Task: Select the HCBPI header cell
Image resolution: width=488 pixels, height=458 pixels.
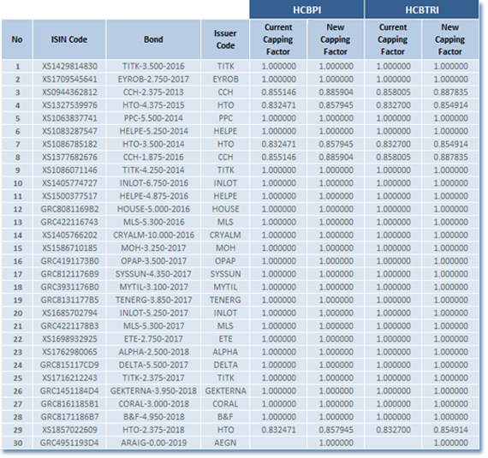Action: pyautogui.click(x=306, y=9)
